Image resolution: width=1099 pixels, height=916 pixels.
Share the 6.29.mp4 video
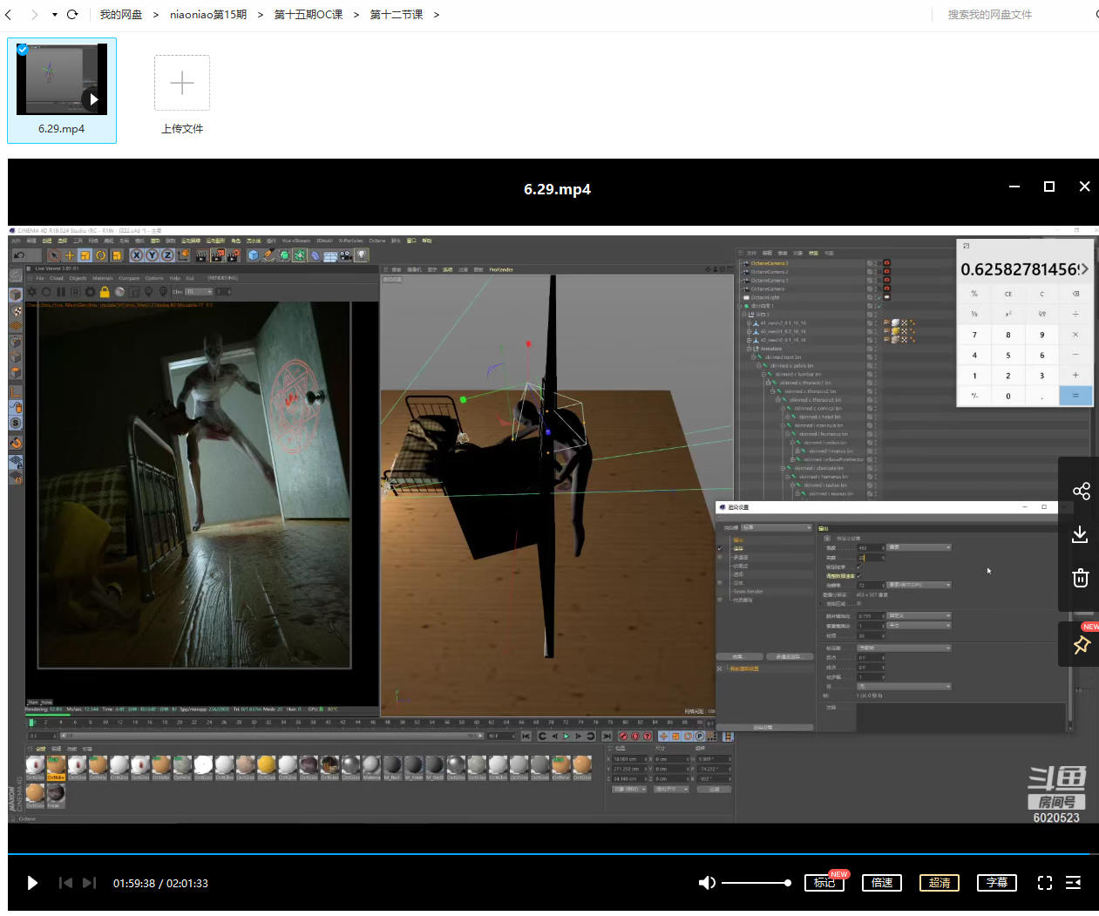tap(1081, 492)
